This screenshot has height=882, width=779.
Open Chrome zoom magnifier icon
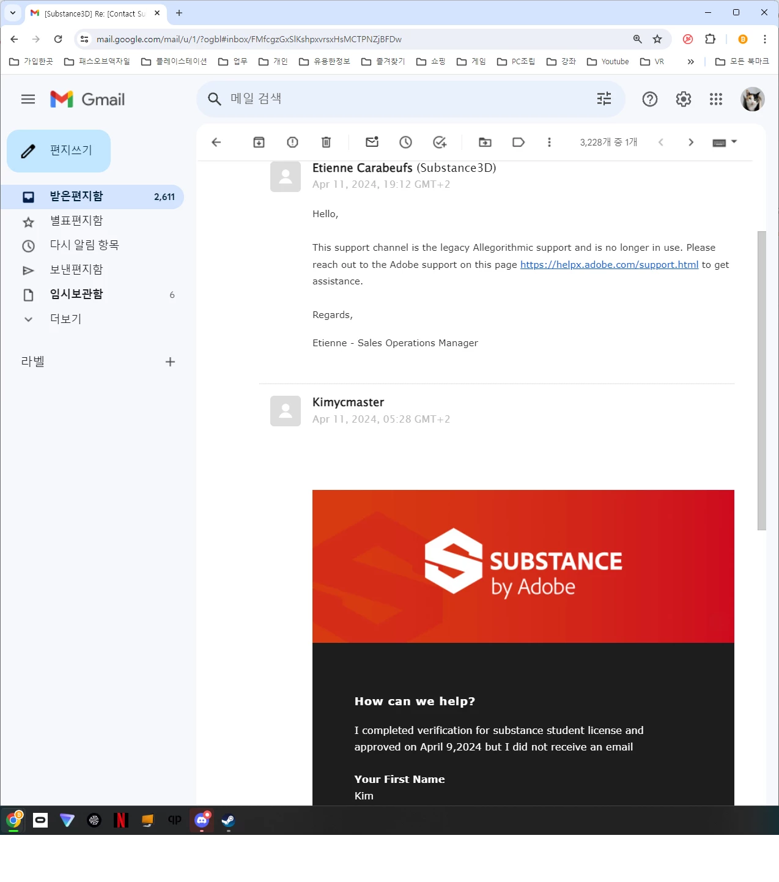(x=638, y=39)
